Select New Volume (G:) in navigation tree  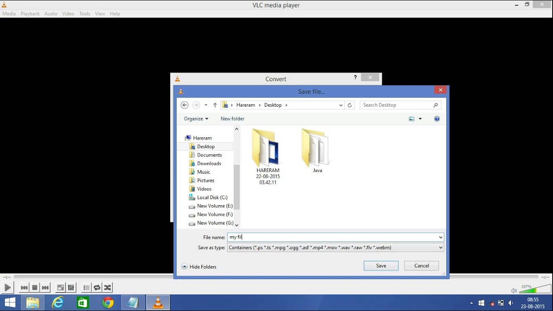(x=215, y=223)
